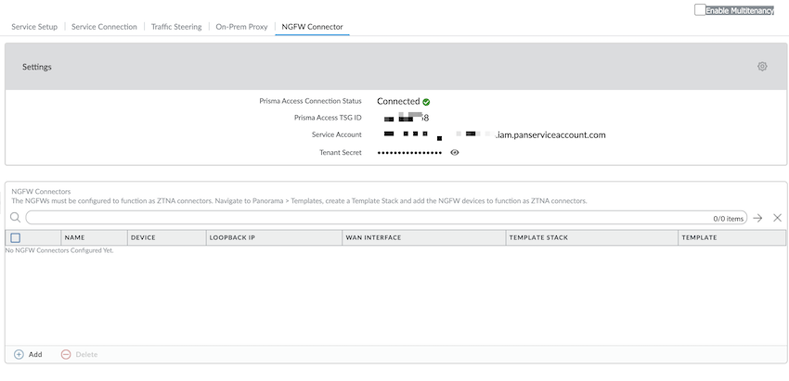
Task: Select the NGFW Connector tab
Action: click(312, 27)
